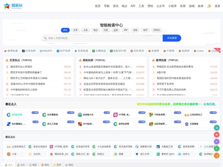Open the 7W8收录网 site card
This screenshot has height=167, width=223.
[x=165, y=115]
